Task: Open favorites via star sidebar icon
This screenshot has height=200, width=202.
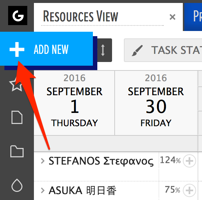Action: pos(16,85)
